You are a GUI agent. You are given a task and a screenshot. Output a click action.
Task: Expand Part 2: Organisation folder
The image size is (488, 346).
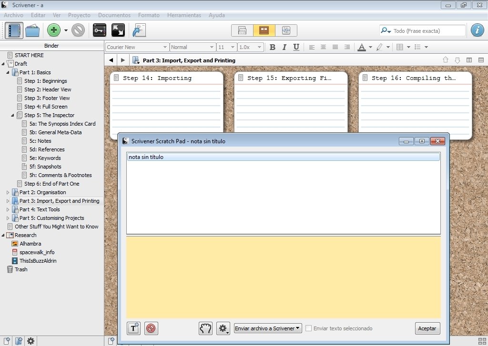coord(8,192)
